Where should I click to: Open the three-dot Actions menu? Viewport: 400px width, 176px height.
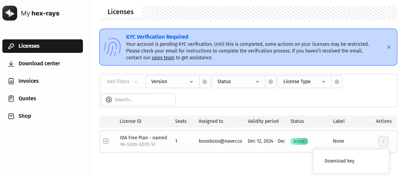coord(383,141)
